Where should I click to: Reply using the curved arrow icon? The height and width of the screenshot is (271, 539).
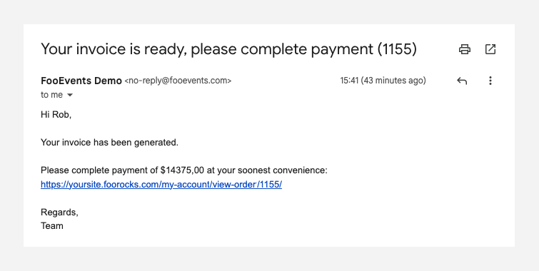[x=462, y=81]
